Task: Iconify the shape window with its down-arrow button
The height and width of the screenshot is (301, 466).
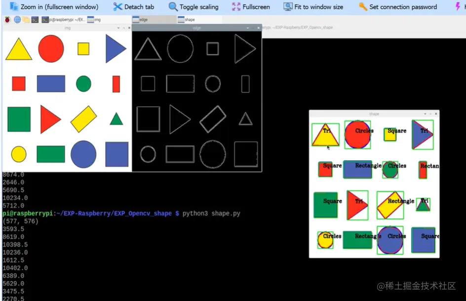Action: tap(425, 114)
